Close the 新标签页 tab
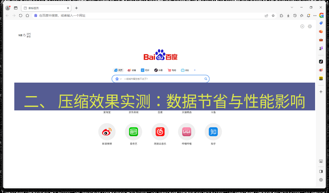 tap(68, 8)
